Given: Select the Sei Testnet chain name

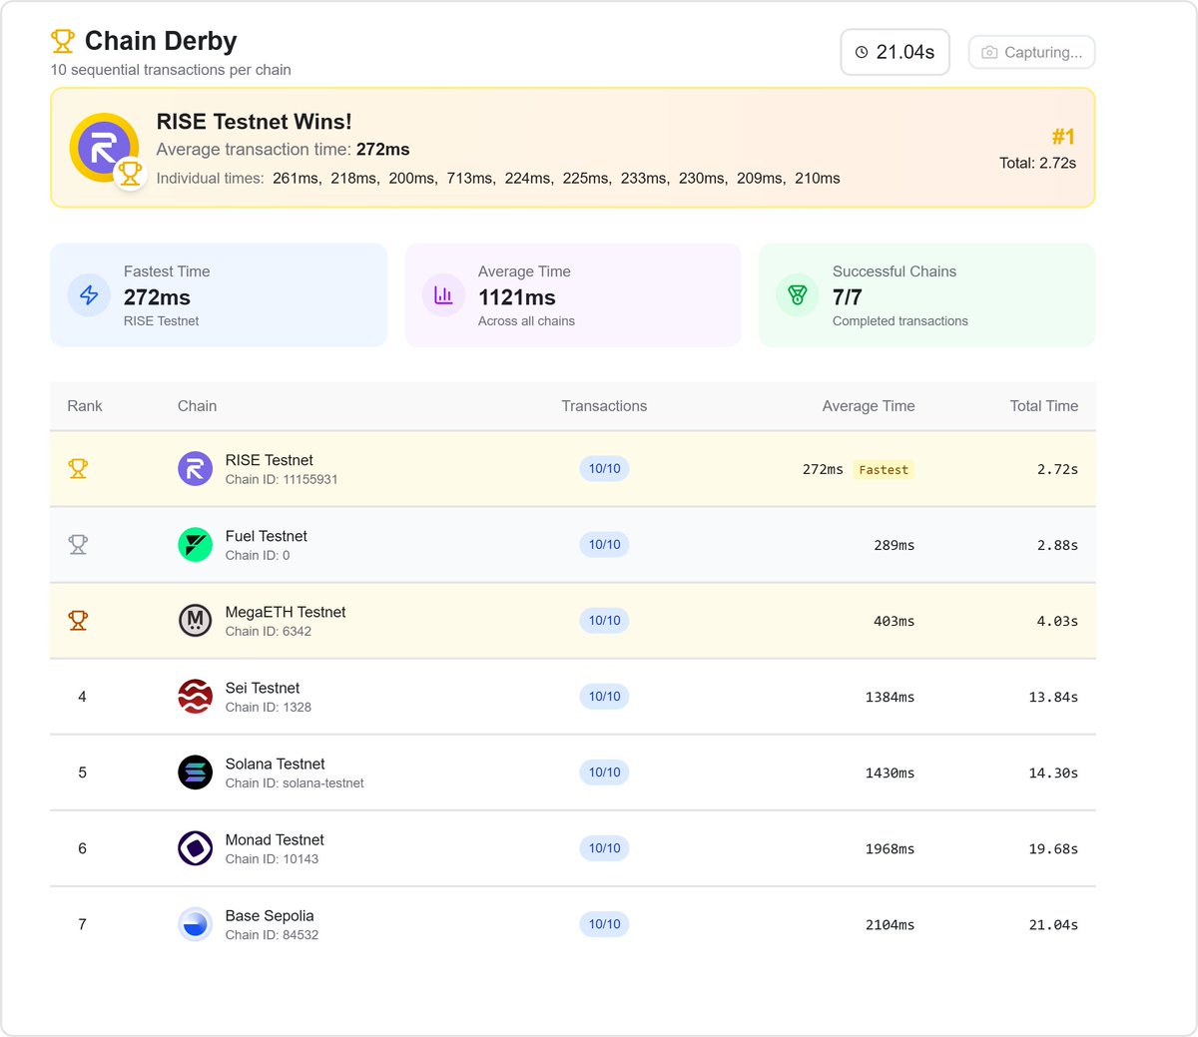Looking at the screenshot, I should 263,688.
